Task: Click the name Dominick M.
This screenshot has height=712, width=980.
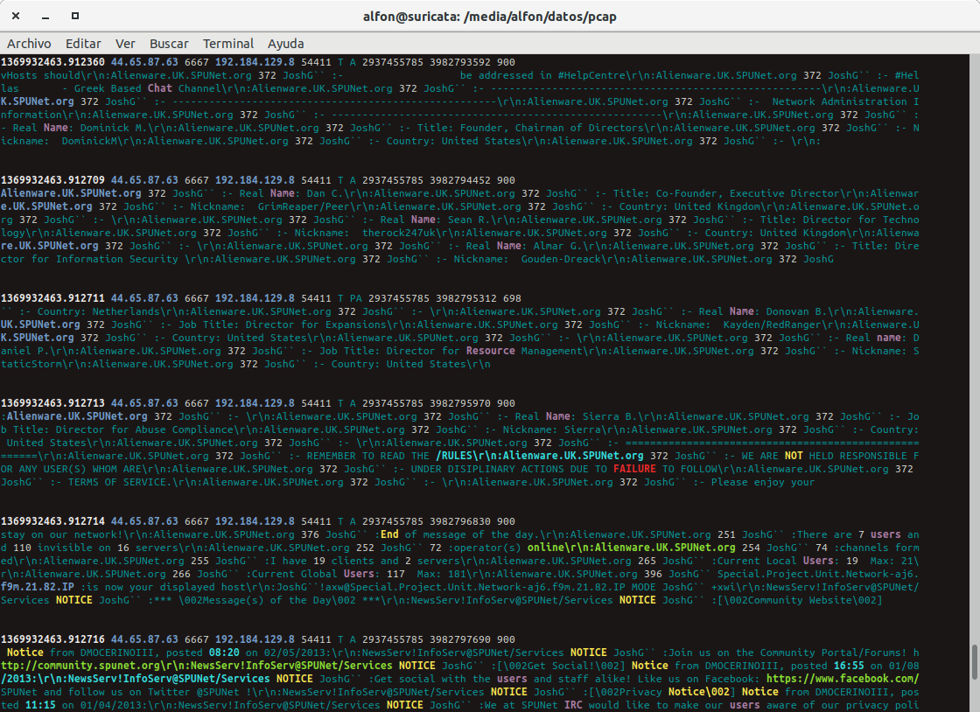Action: (x=114, y=128)
